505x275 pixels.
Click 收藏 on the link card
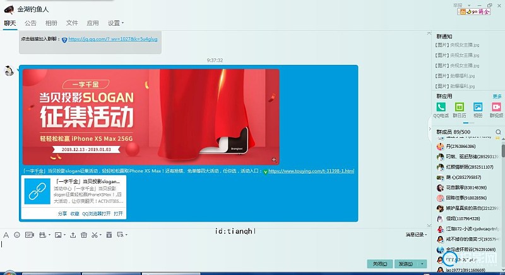pos(74,214)
